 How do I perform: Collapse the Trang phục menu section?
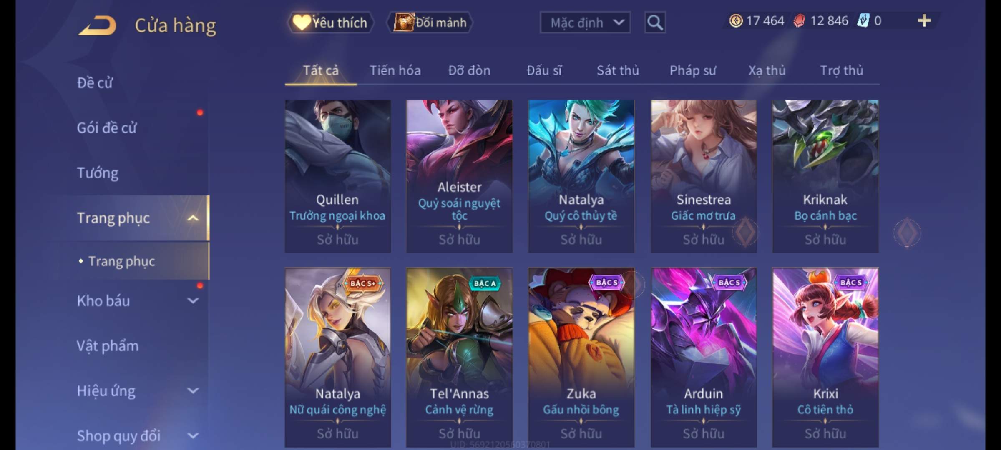[193, 218]
